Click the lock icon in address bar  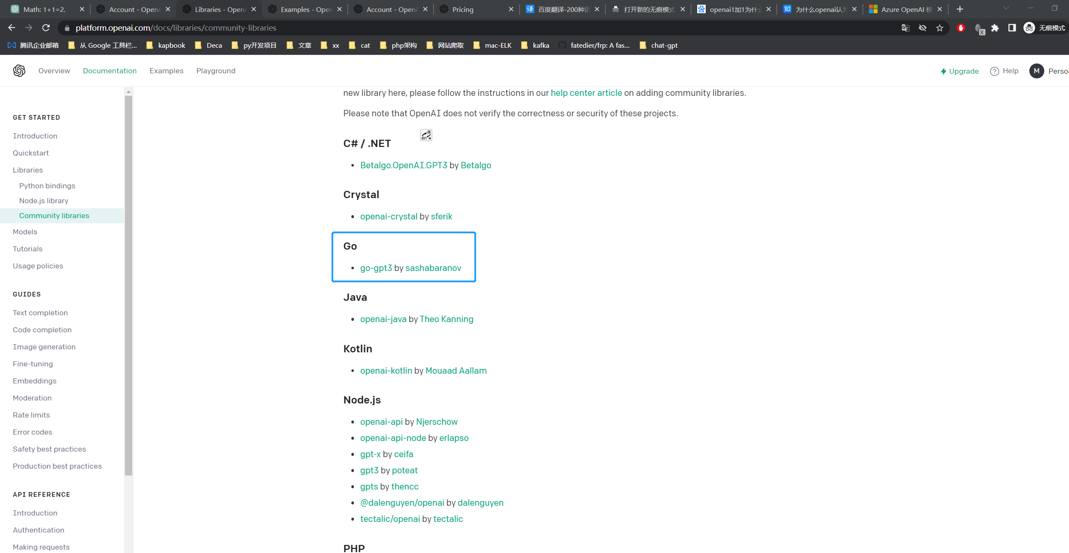pyautogui.click(x=67, y=28)
